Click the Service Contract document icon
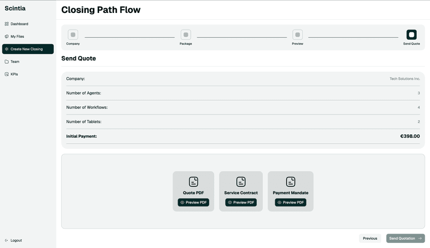The height and width of the screenshot is (248, 430). (x=241, y=182)
